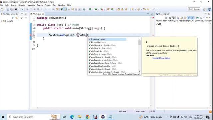Click the Save All toolbar icon
The height and width of the screenshot is (120, 213).
tap(11, 9)
